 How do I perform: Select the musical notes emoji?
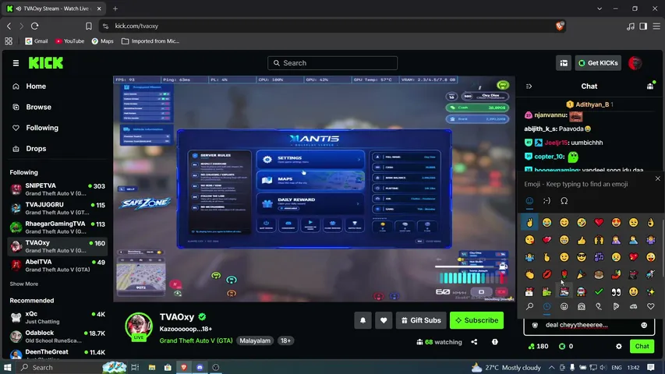(599, 257)
